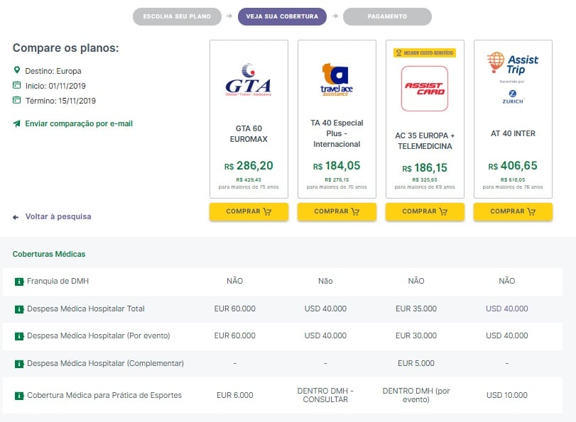Screen dimensions: 576x422
Task: Click the location pin icon next to Destino
Action: pyautogui.click(x=16, y=70)
